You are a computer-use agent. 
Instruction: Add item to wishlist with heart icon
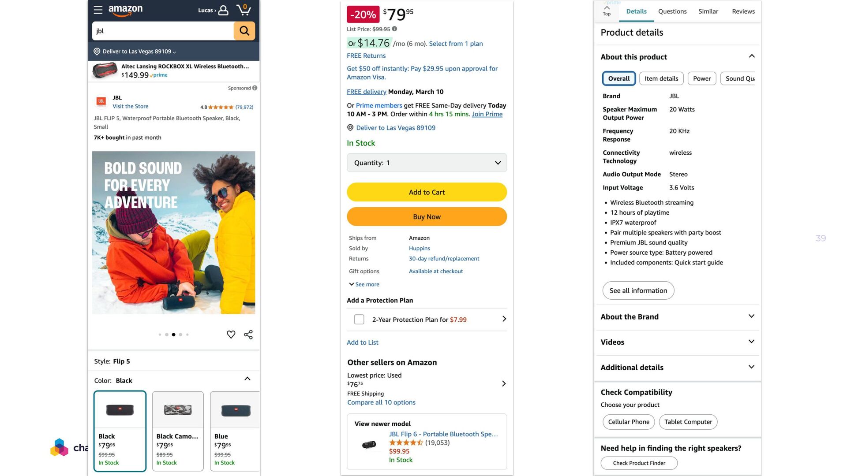point(231,335)
